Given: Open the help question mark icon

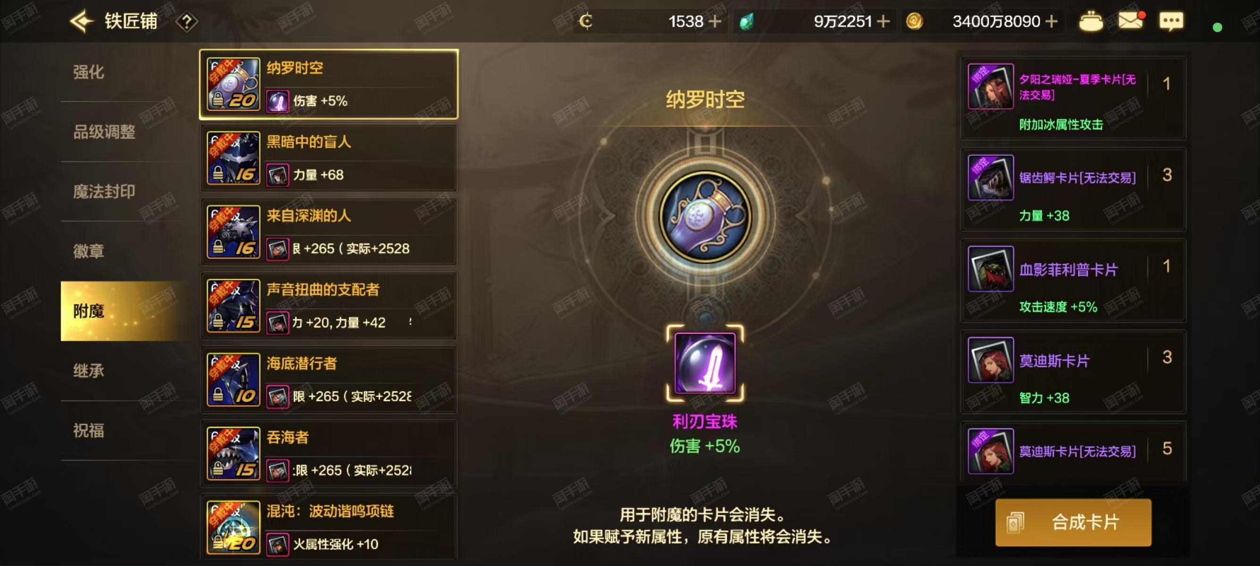Looking at the screenshot, I should 187,22.
